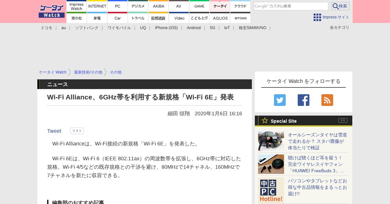Open the ソフトバンク category link

[x=87, y=28]
